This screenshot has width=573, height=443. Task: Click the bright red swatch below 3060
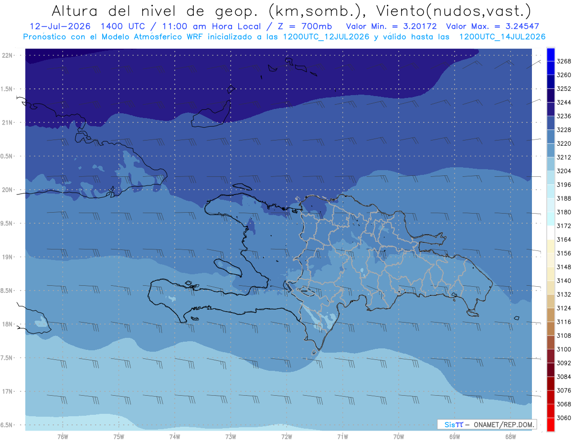point(551,425)
